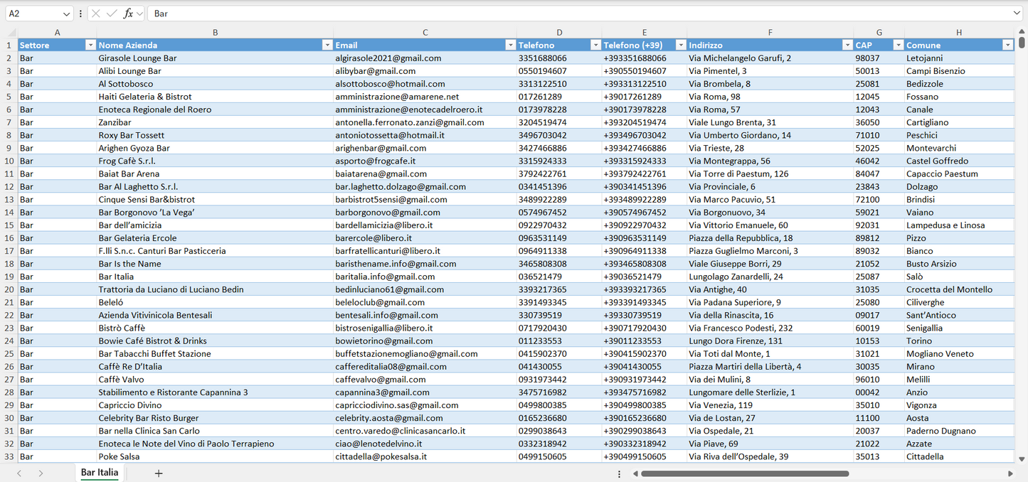Select phone number 3313122510
The height and width of the screenshot is (482, 1028).
pos(559,84)
